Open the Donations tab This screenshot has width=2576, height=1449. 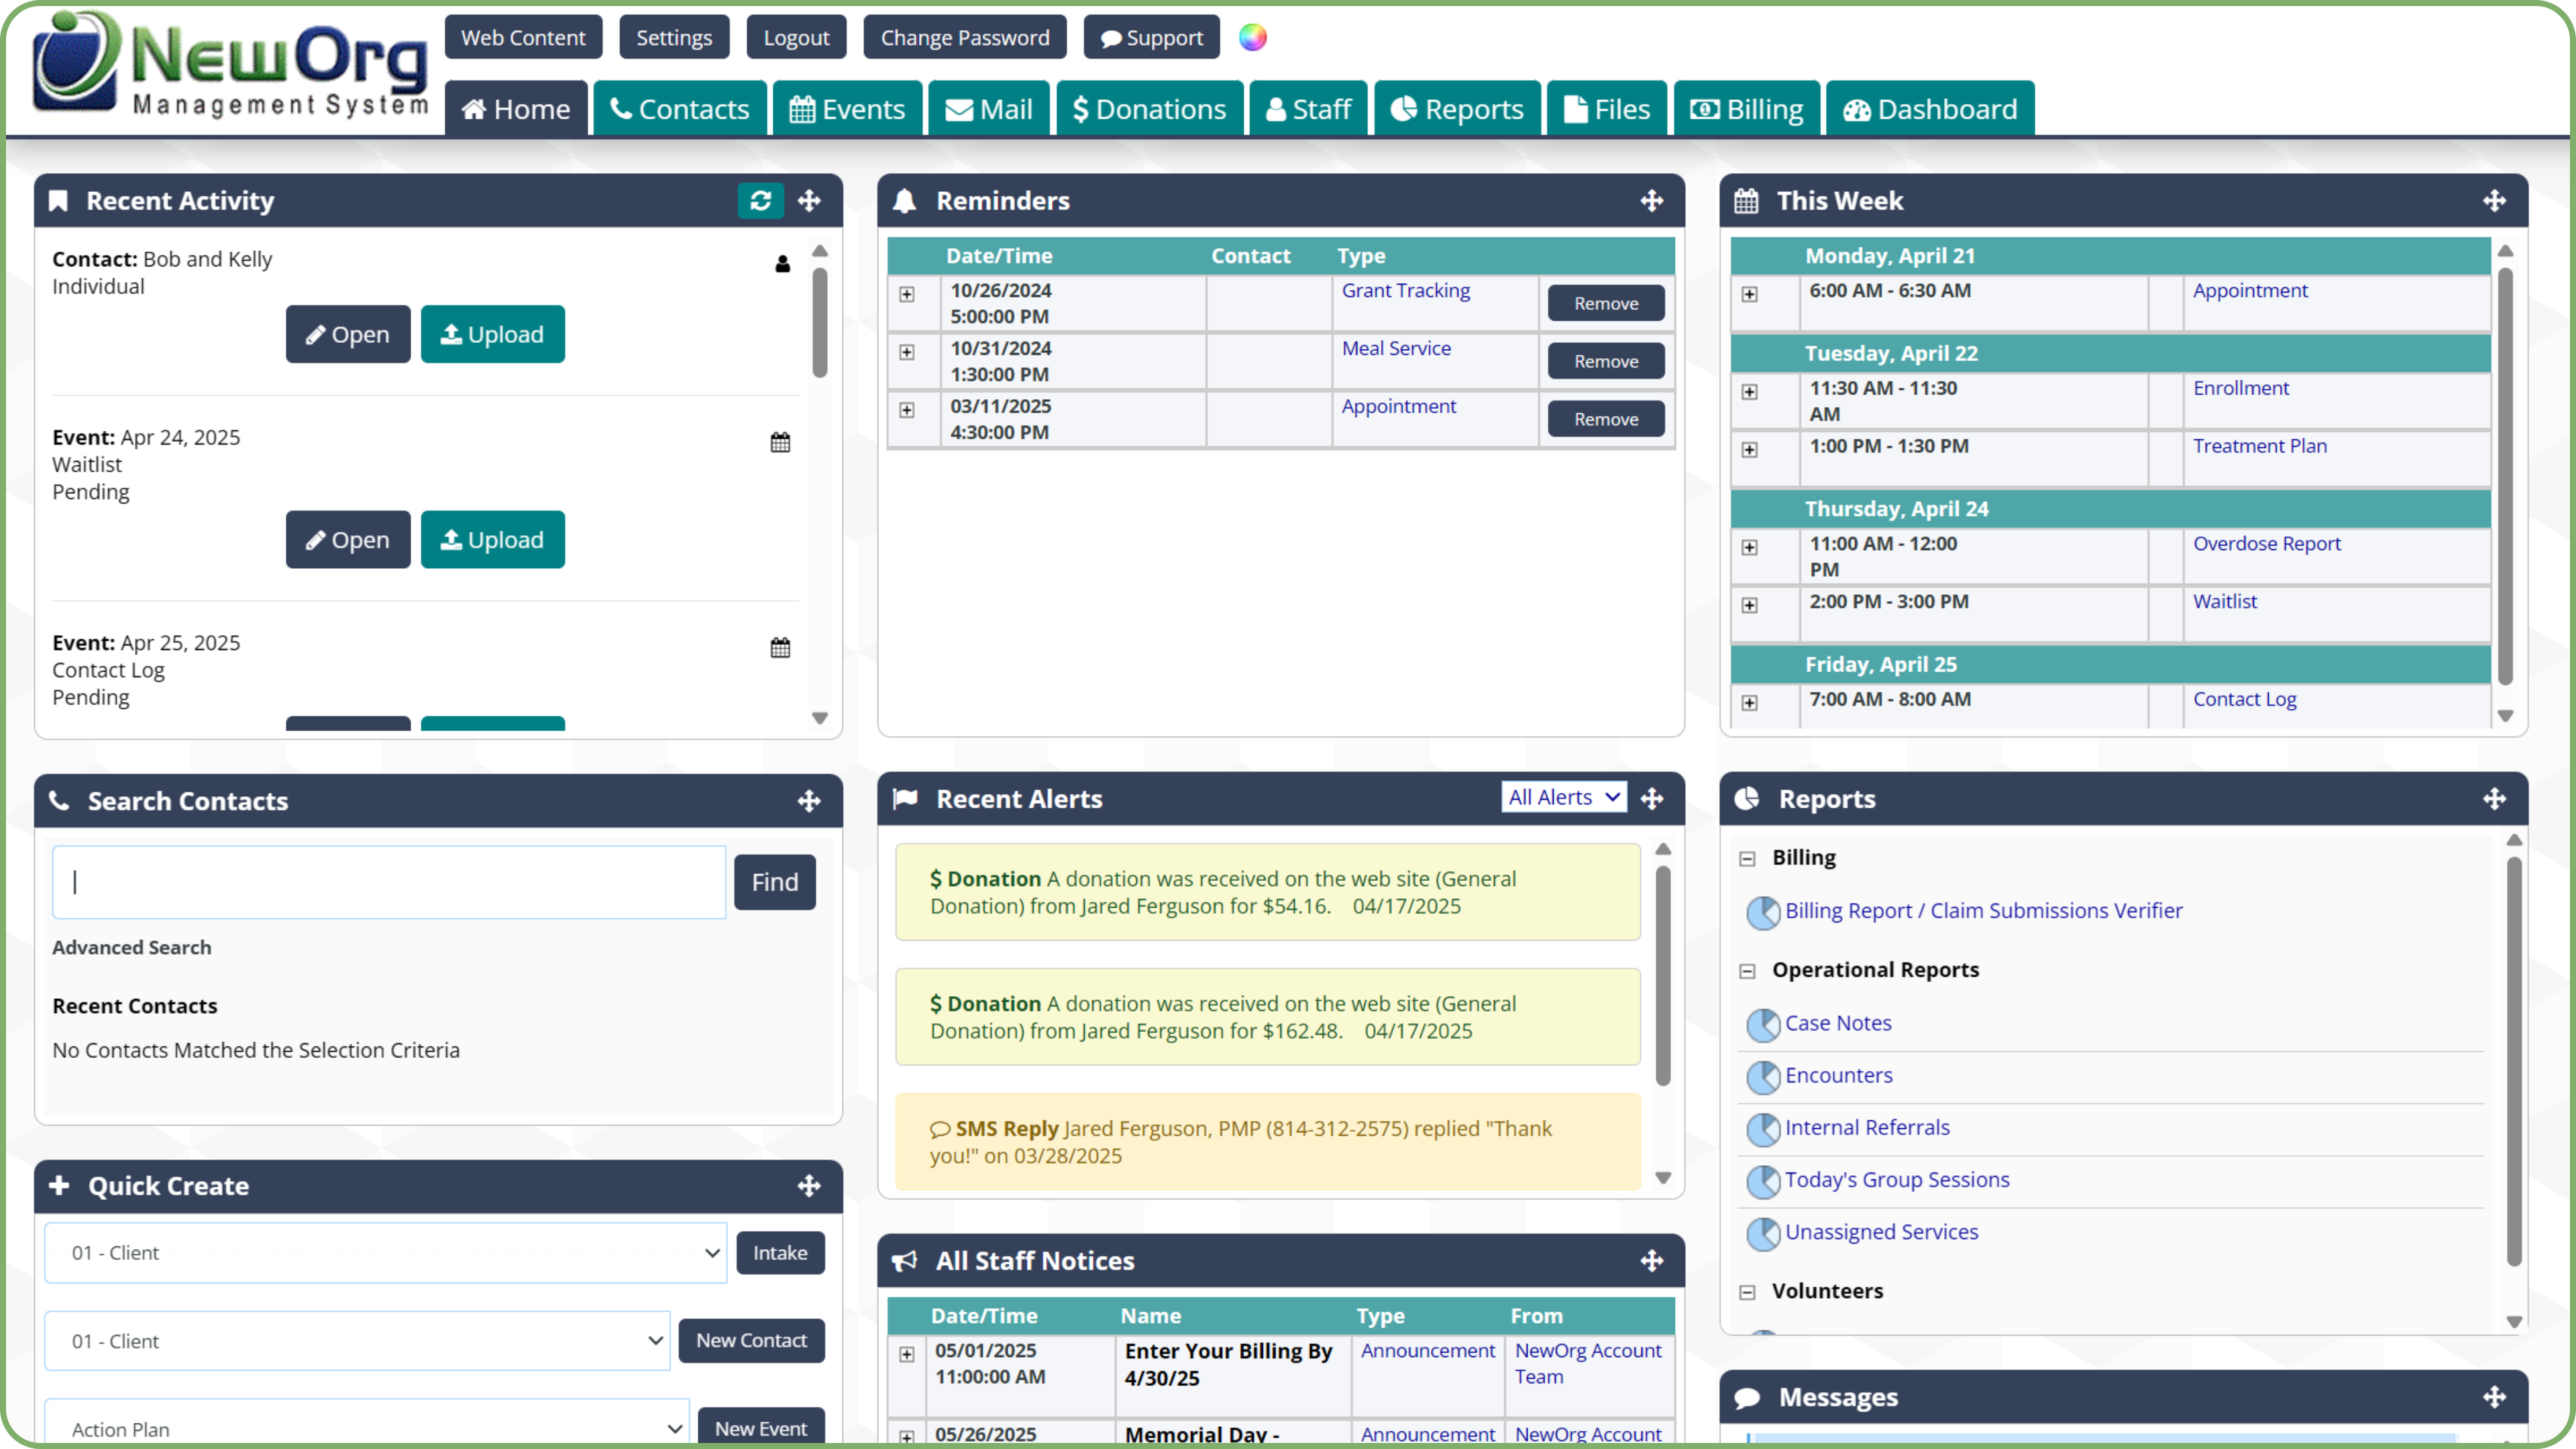[1149, 109]
